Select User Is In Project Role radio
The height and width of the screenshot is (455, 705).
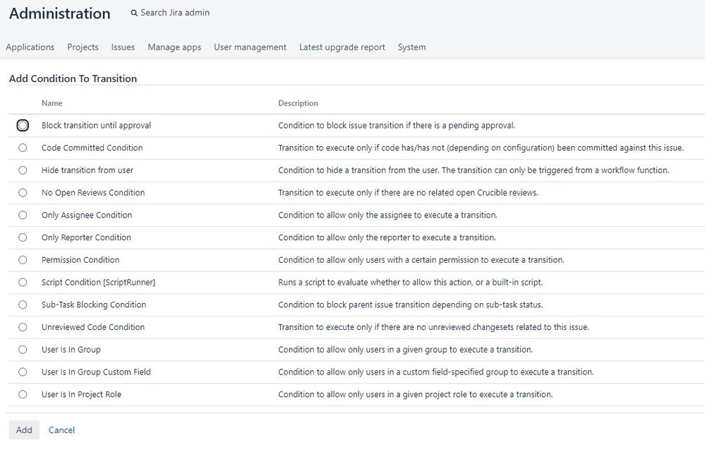[23, 394]
